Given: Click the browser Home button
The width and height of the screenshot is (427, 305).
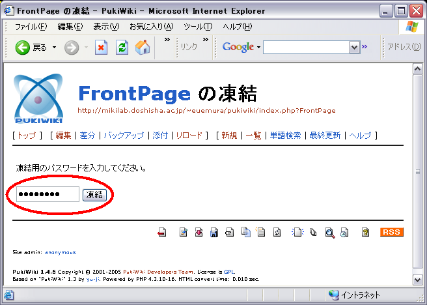Looking at the screenshot, I should tap(143, 48).
